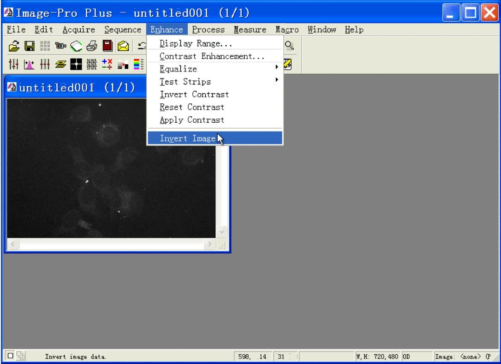This screenshot has height=364, width=501.
Task: Click the Image-Pro Plus title bar icon
Action: 9,12
